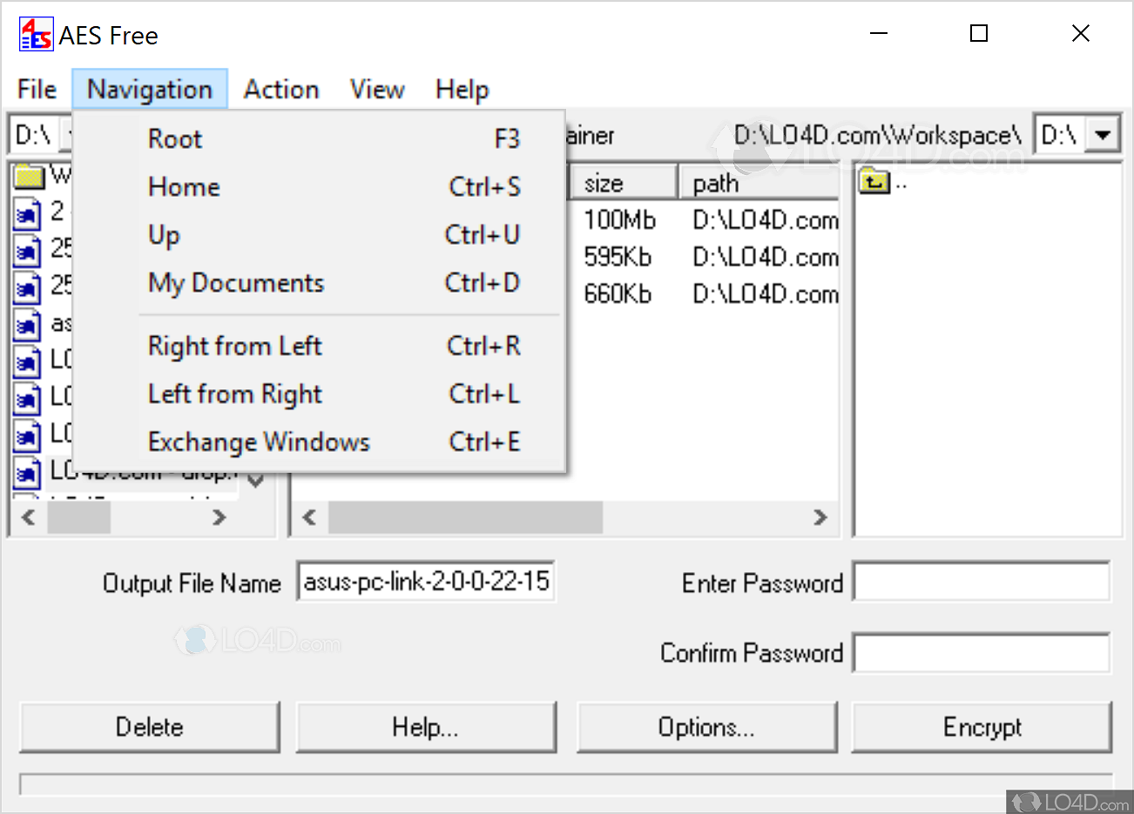The image size is (1134, 814).
Task: Click the Encrypt button
Action: coord(982,727)
